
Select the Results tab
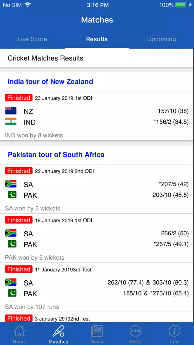97,39
